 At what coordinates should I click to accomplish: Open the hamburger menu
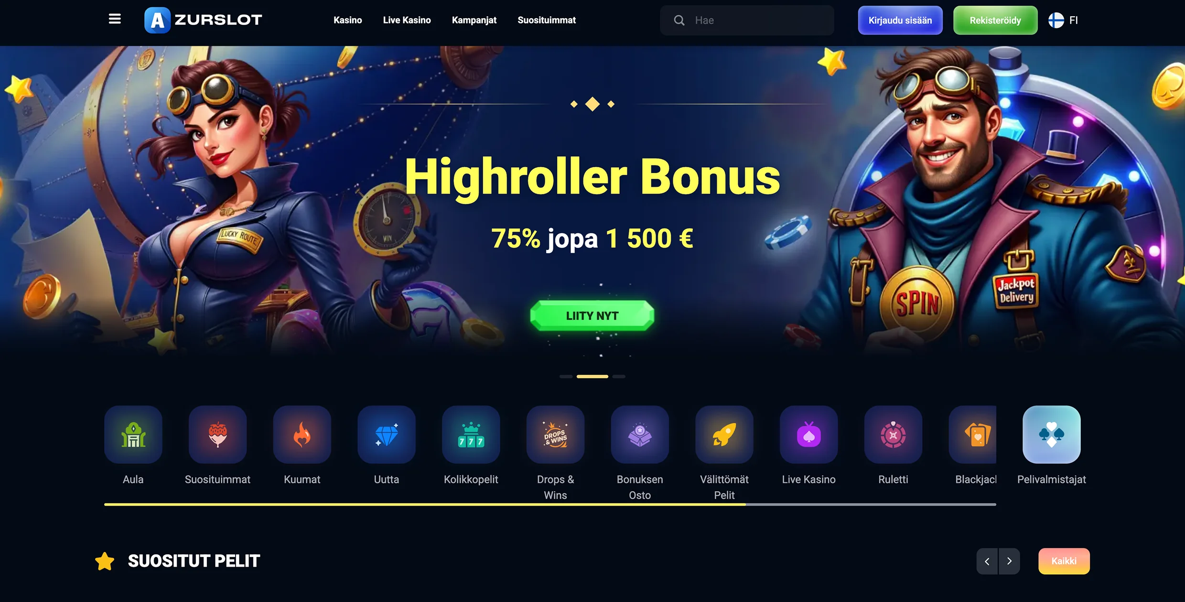coord(115,19)
